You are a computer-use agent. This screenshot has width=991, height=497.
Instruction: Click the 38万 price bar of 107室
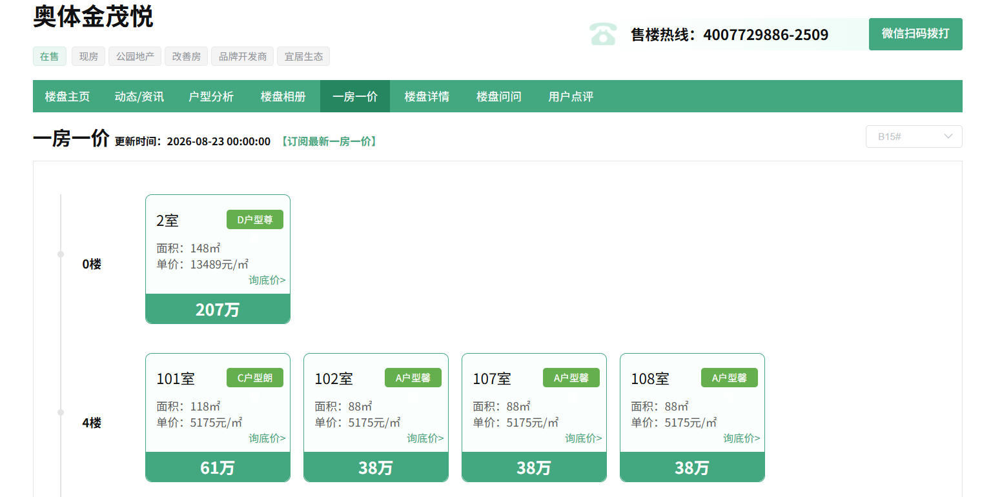[x=534, y=467]
